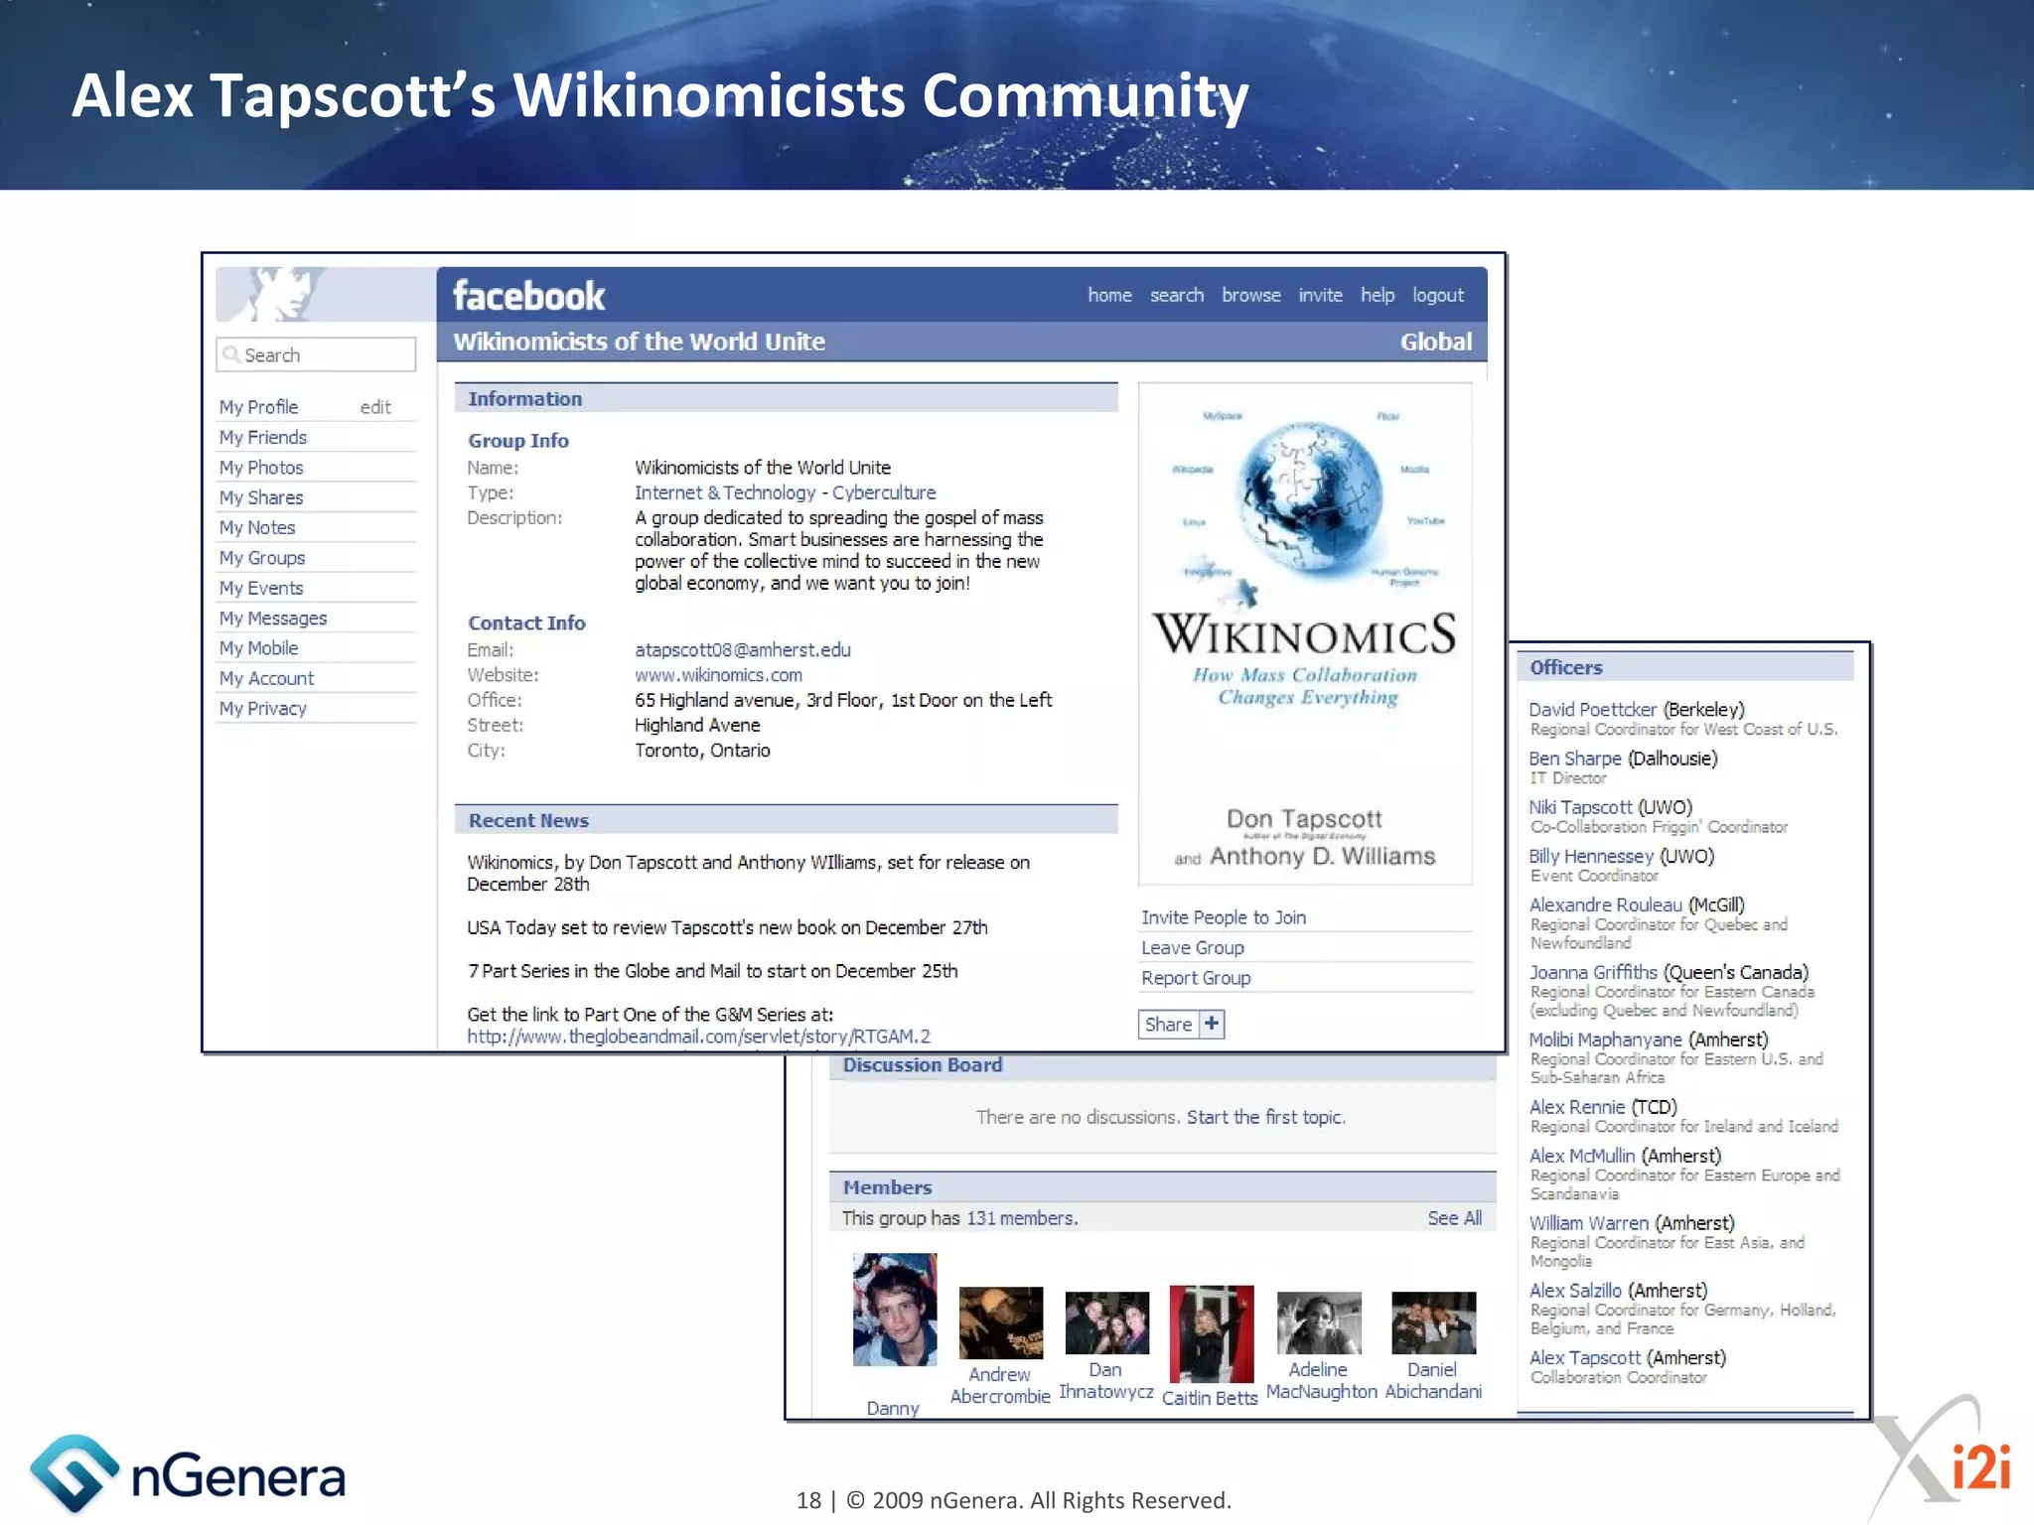Click the 131 members link
The width and height of the screenshot is (2034, 1525).
[x=1022, y=1218]
